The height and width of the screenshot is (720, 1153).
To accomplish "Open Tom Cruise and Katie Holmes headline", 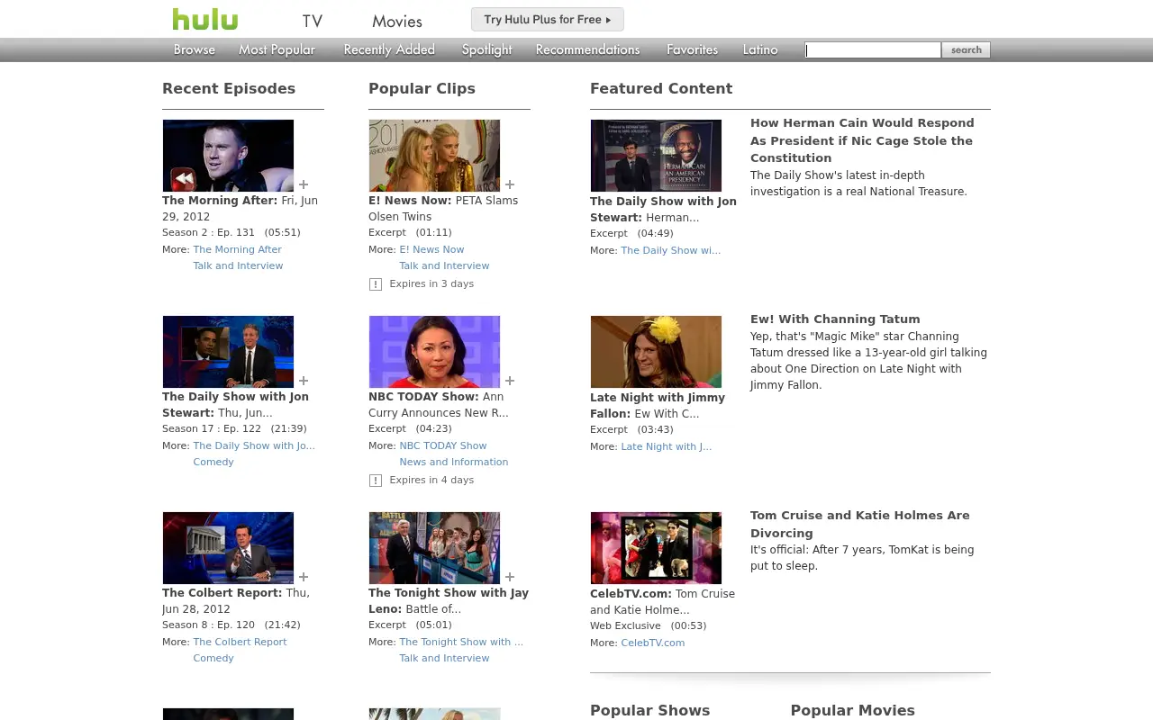I will pyautogui.click(x=860, y=524).
